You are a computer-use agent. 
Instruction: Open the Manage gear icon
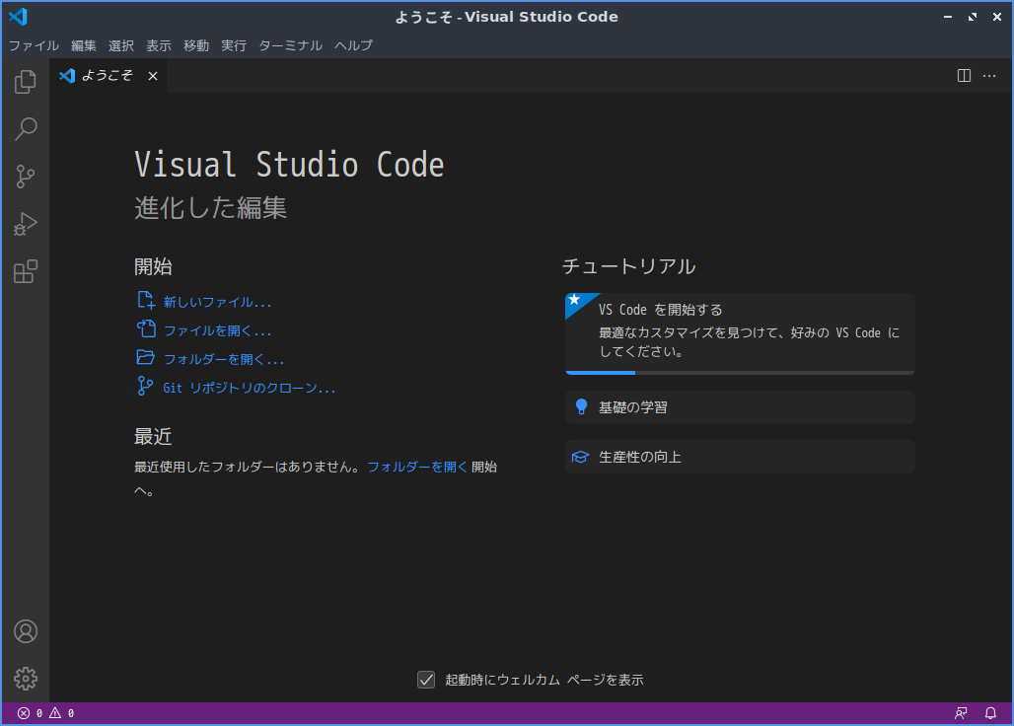tap(26, 679)
